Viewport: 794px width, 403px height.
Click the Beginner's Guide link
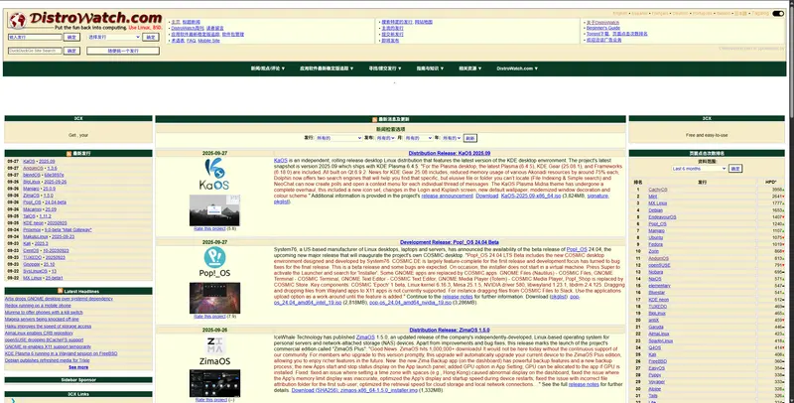pos(603,29)
